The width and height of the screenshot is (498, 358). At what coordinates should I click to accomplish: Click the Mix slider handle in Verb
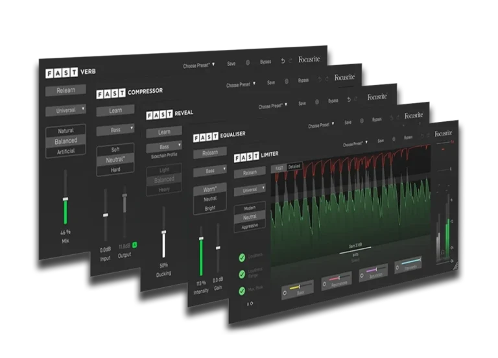(x=65, y=199)
